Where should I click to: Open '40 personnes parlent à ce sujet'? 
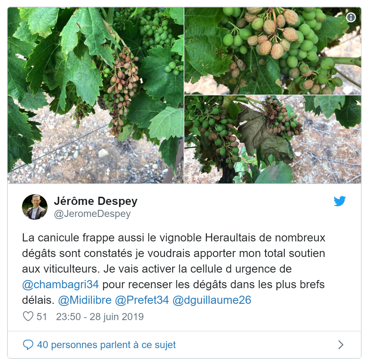tap(106, 345)
